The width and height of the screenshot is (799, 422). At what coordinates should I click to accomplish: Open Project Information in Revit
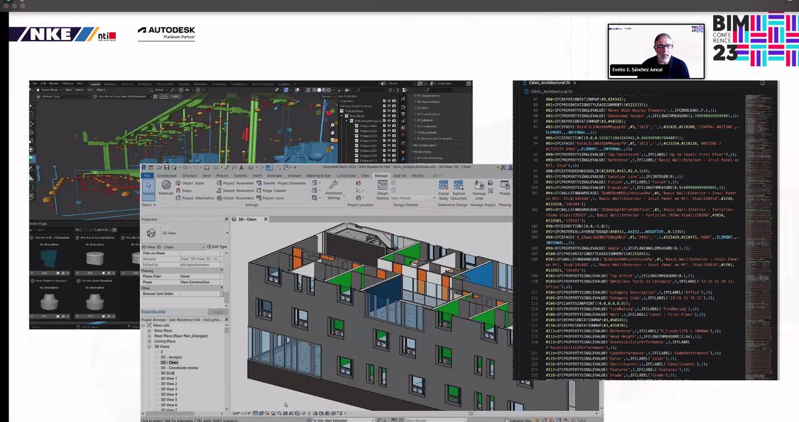(194, 198)
